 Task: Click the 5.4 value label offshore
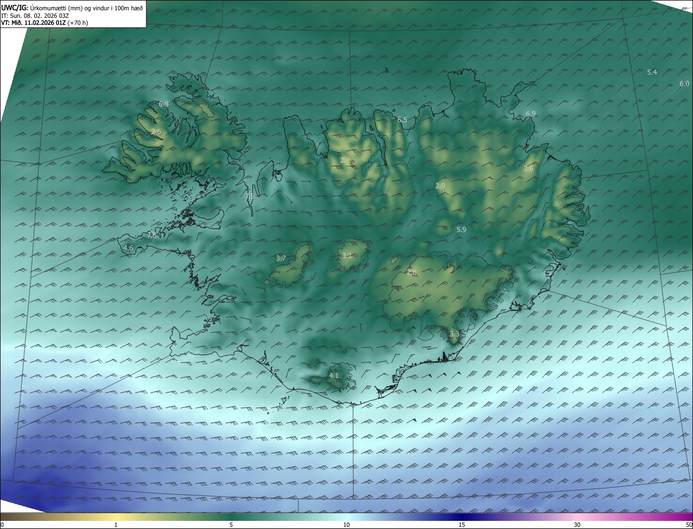coord(652,72)
